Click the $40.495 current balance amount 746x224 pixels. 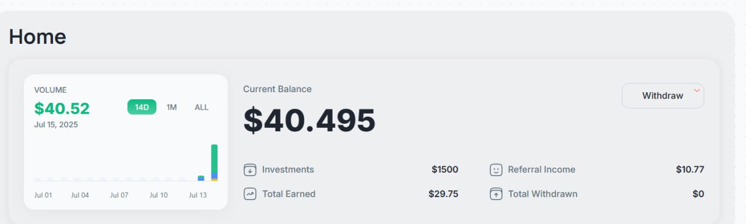coord(309,120)
